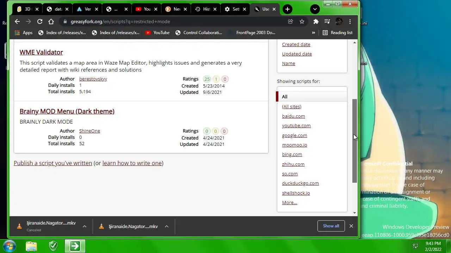
Task: Click the 25 positive ratings badge
Action: coord(207,79)
